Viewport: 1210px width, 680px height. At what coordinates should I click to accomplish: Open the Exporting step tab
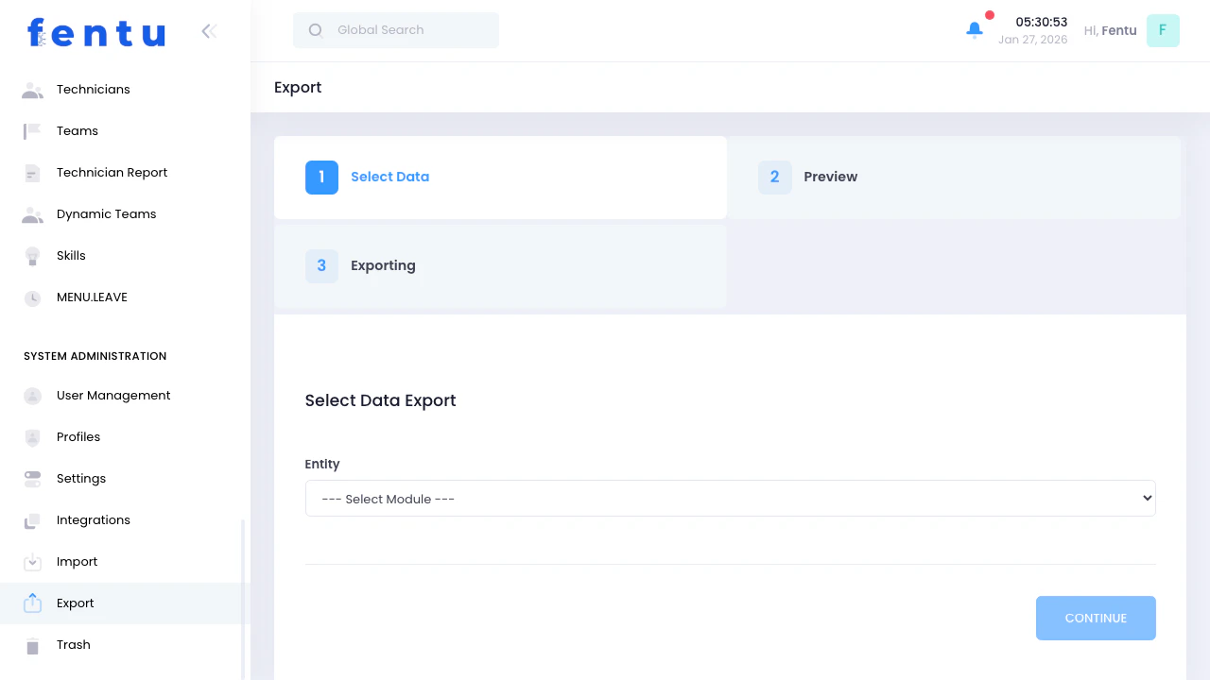[383, 265]
